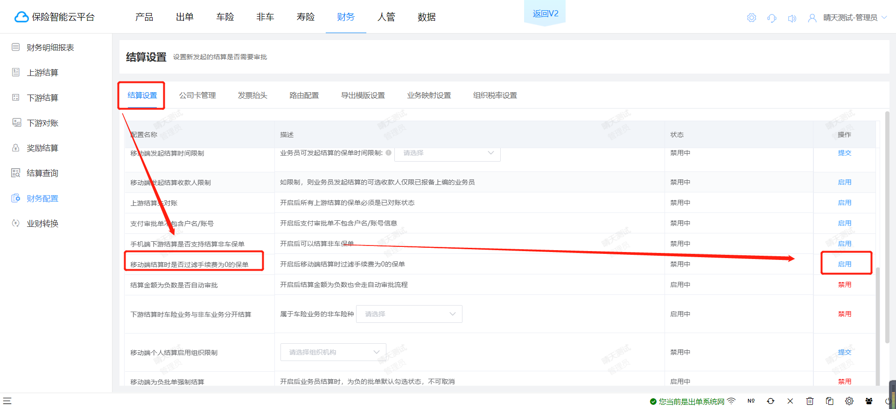
Task: Click the 下游结算 sidebar icon
Action: (x=16, y=97)
